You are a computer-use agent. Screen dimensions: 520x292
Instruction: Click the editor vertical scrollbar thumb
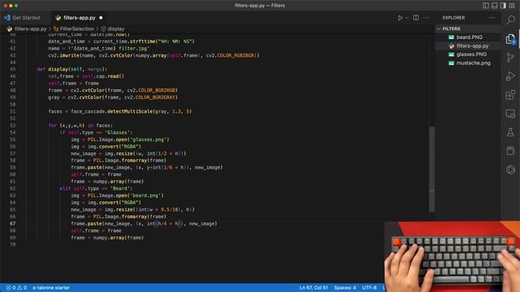point(431,169)
